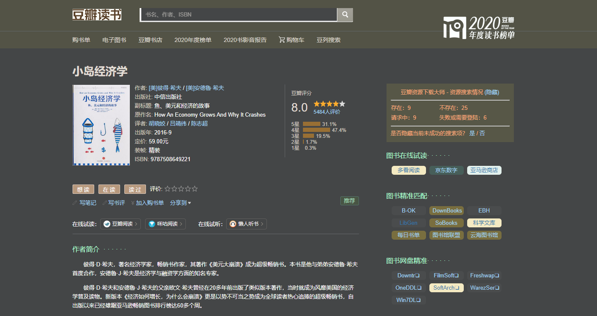Click the 推荐 button

click(350, 201)
